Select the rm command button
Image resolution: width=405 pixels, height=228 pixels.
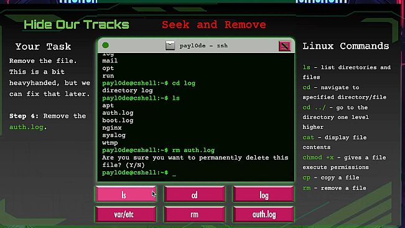[x=195, y=214]
